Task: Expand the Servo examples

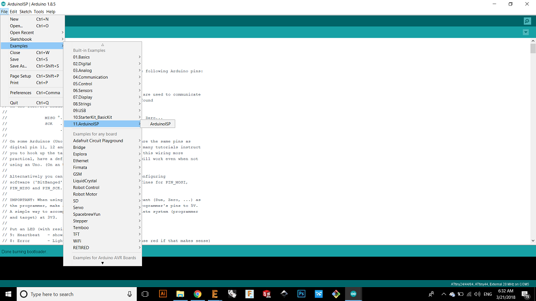Action: [102, 207]
